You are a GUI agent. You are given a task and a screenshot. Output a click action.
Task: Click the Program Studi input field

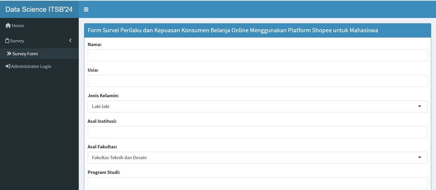[257, 183]
